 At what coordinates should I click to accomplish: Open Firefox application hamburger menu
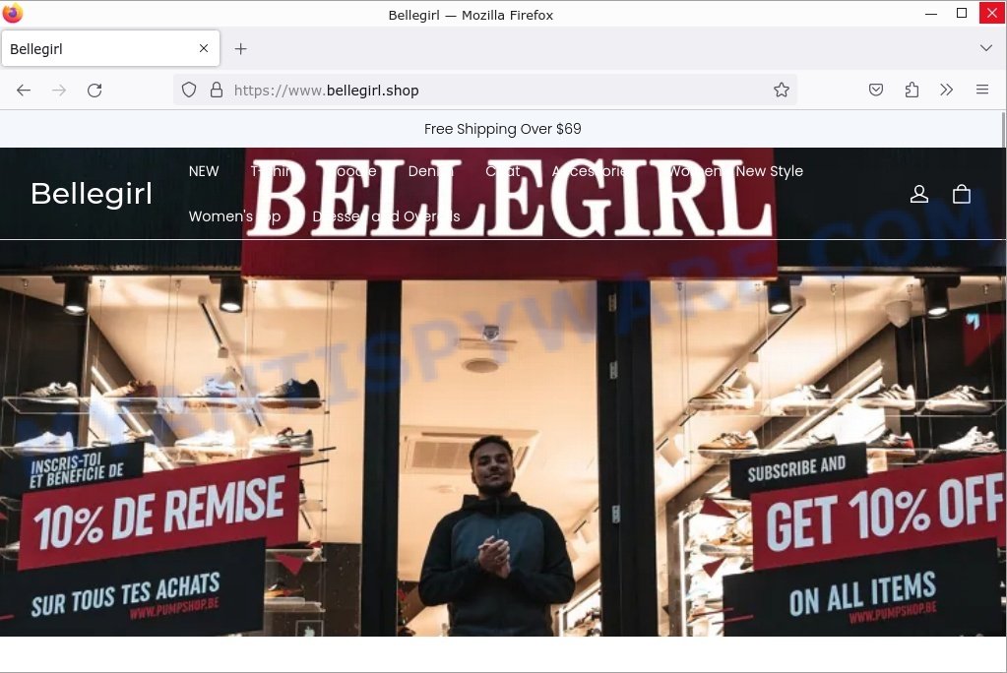(982, 90)
